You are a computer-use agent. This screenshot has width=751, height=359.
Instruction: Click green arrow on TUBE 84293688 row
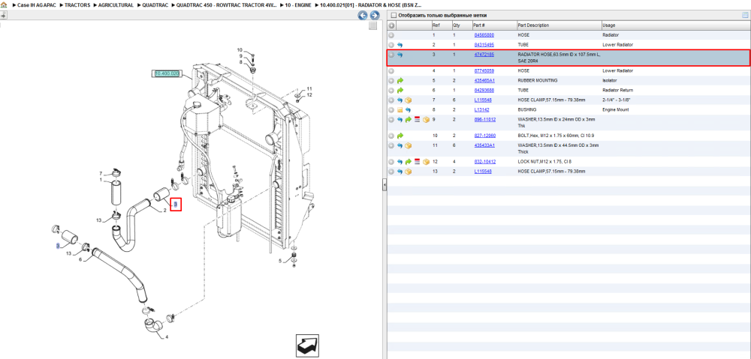pyautogui.click(x=400, y=90)
